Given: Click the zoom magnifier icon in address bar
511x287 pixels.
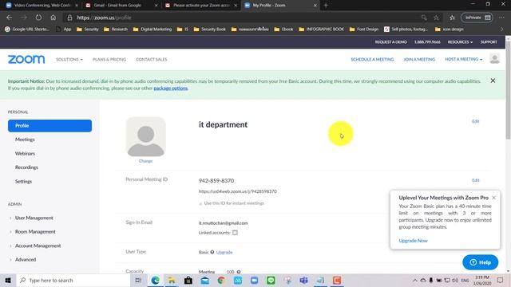Looking at the screenshot, I should point(424,18).
